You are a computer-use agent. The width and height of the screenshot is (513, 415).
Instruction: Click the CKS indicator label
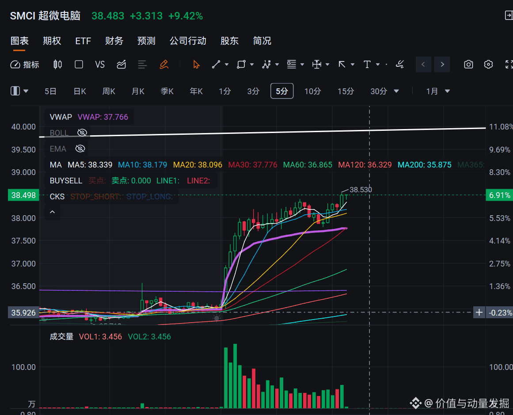(57, 196)
